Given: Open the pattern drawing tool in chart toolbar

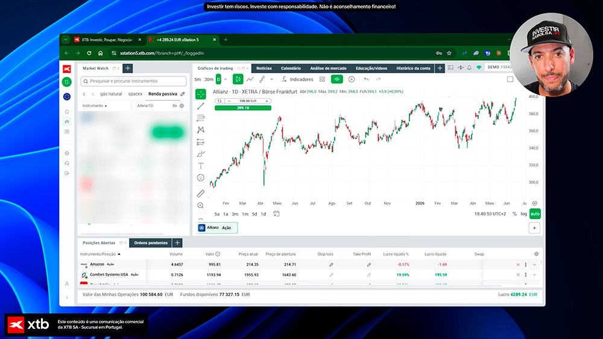Looking at the screenshot, I should (201, 130).
